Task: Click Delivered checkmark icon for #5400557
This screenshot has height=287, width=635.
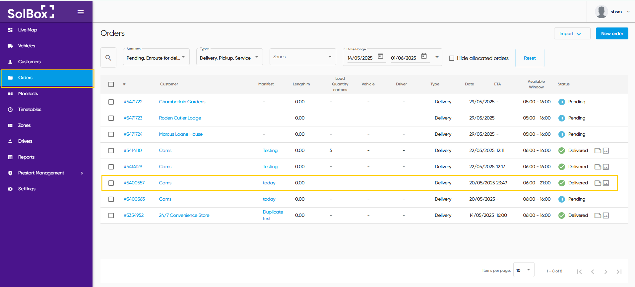Action: click(x=562, y=183)
